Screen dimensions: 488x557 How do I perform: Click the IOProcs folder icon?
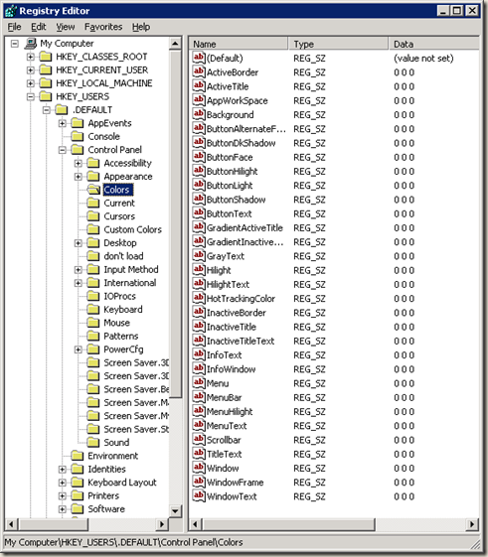pos(93,296)
